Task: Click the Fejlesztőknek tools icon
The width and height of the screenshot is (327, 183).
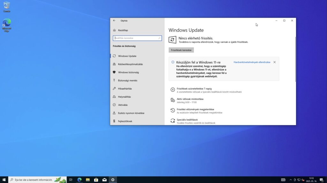Action: click(x=114, y=121)
